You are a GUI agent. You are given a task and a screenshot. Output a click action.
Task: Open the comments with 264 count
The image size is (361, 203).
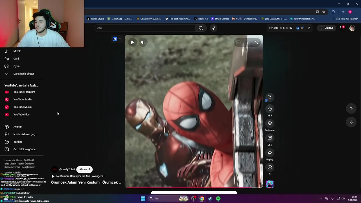(270, 138)
